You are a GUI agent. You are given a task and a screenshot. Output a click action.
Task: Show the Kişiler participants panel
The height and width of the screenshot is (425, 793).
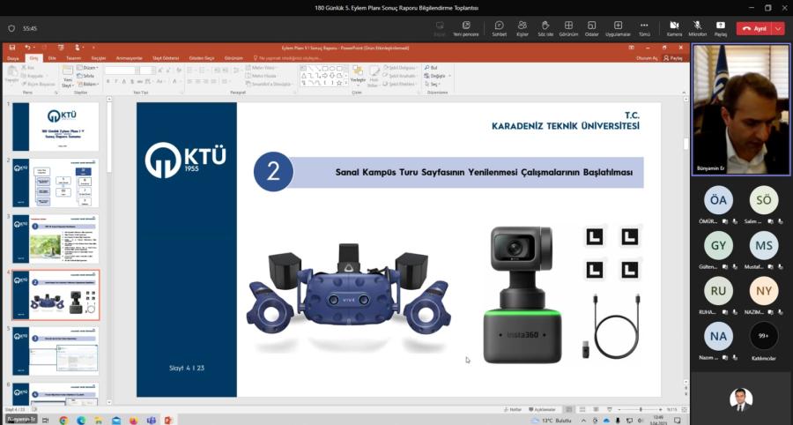pyautogui.click(x=522, y=28)
